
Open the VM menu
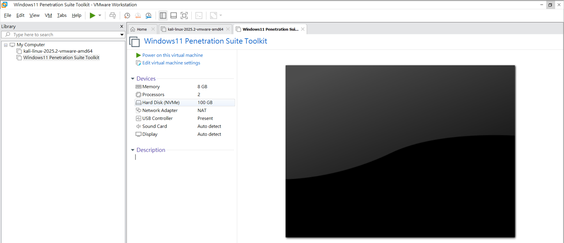tap(48, 15)
